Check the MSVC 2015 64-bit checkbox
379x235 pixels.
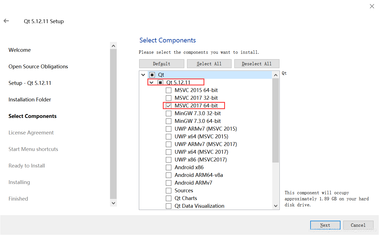tap(169, 90)
